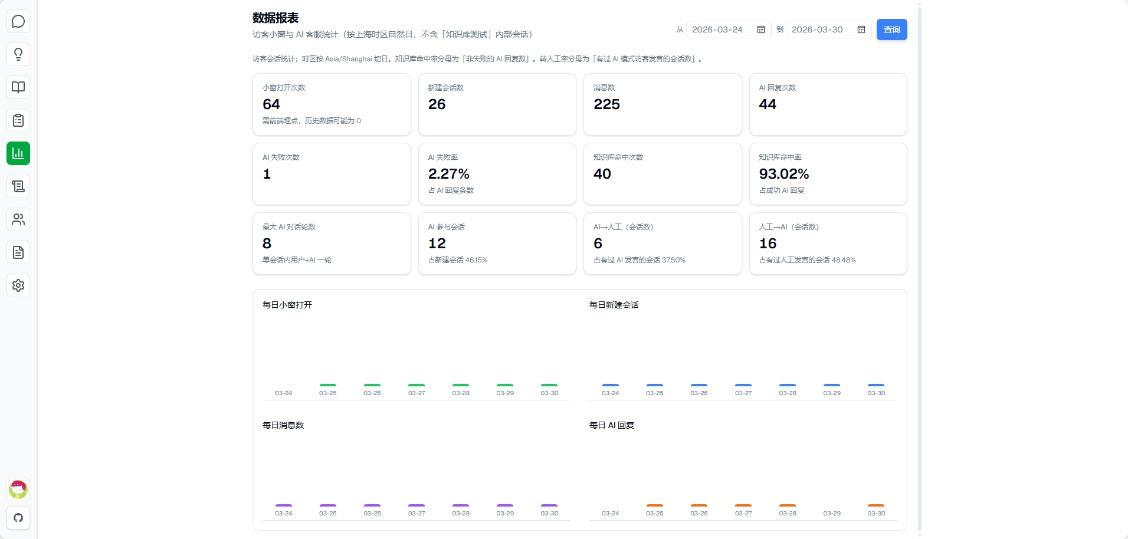Select the 知识库命中率 93.02% stat card
This screenshot has width=1128, height=539.
pyautogui.click(x=828, y=174)
